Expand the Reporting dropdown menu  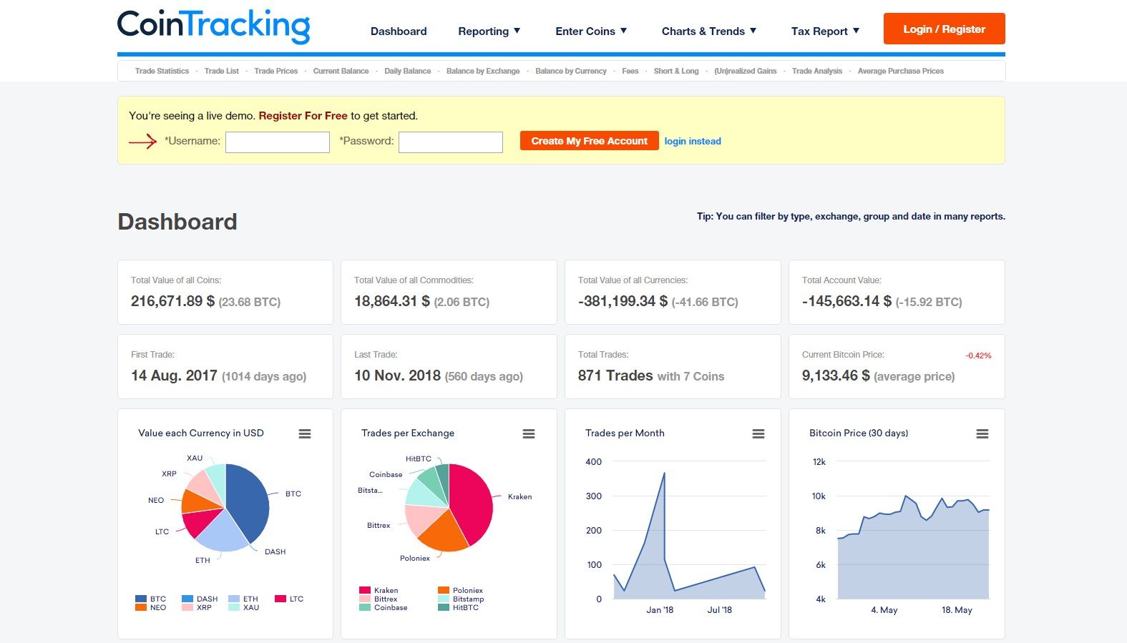[489, 31]
